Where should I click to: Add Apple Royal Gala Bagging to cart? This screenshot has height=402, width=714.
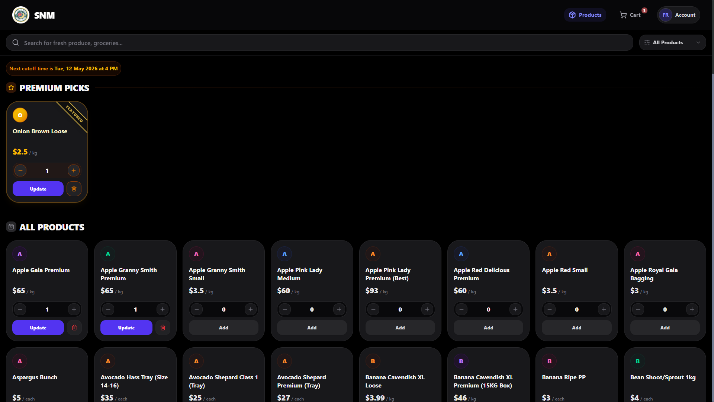665,328
